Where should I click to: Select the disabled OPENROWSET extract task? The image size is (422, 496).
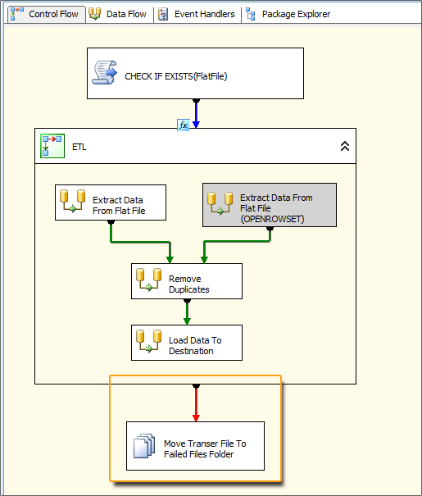pyautogui.click(x=270, y=205)
